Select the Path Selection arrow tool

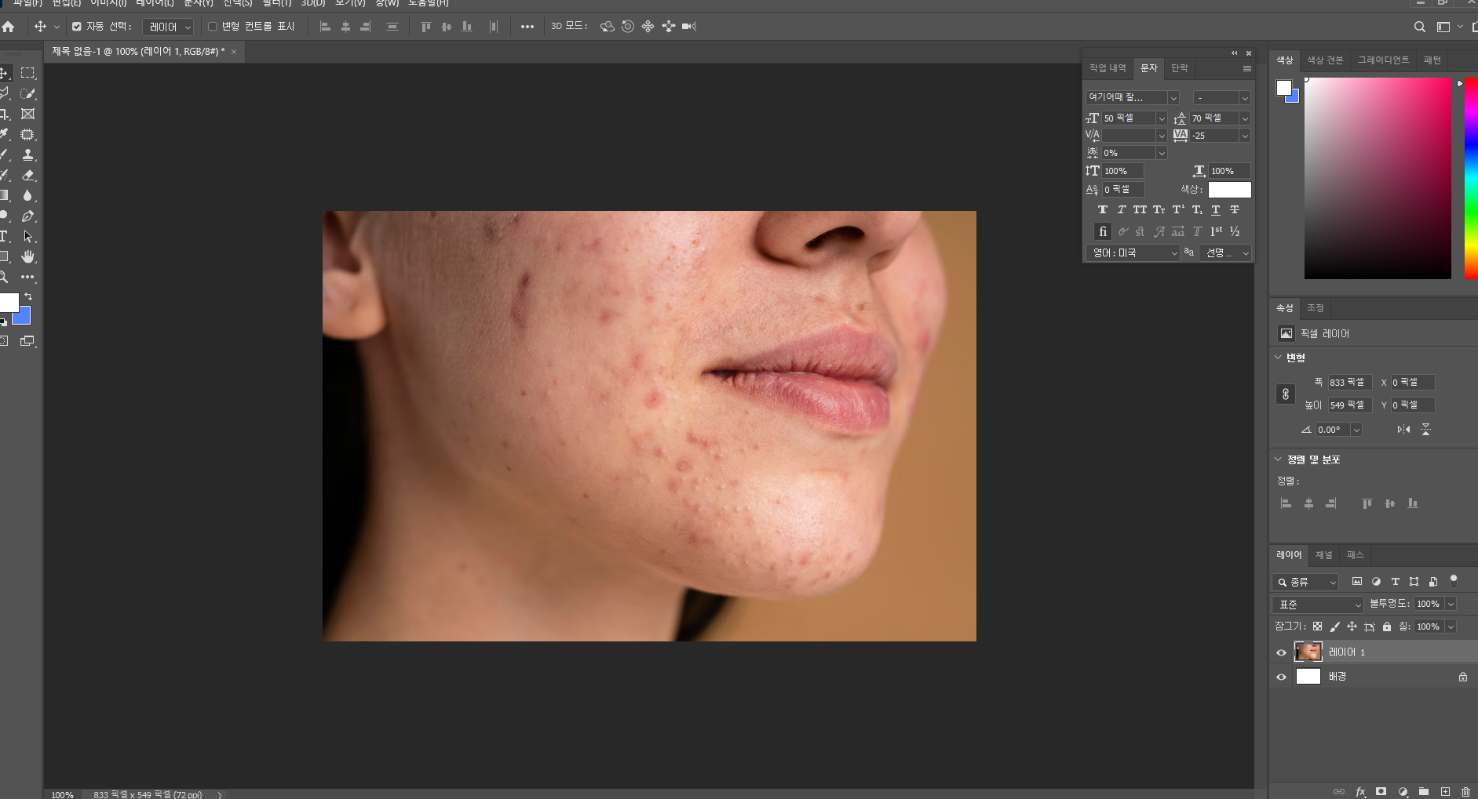click(28, 236)
